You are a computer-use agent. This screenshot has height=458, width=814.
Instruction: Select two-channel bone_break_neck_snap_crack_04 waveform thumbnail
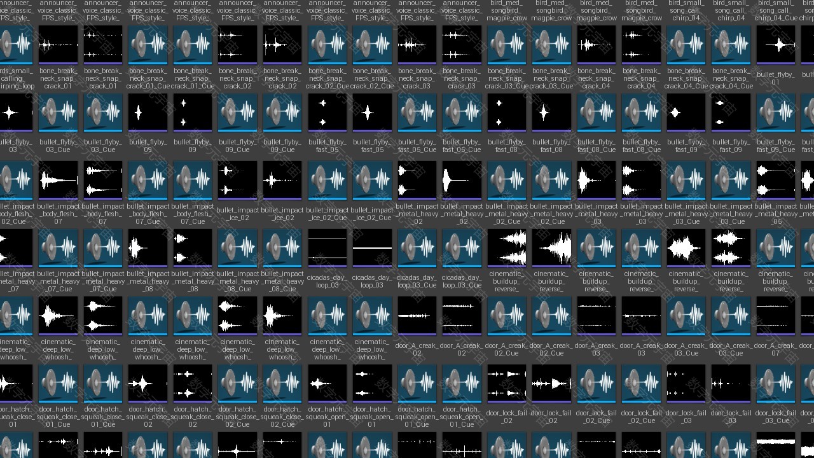[x=641, y=45]
